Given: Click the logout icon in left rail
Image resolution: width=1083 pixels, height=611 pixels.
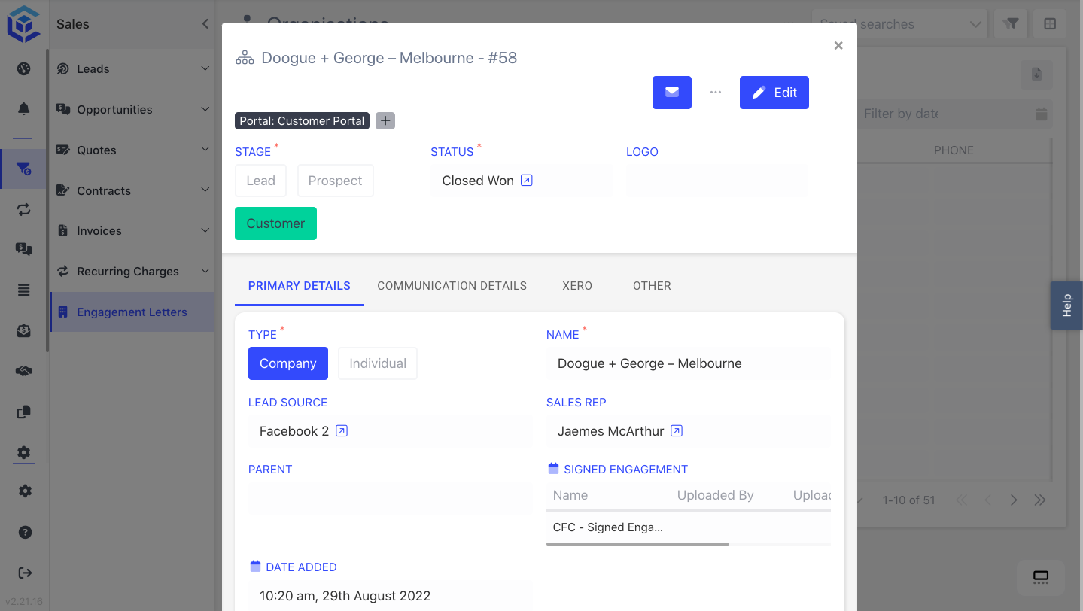Looking at the screenshot, I should (25, 573).
